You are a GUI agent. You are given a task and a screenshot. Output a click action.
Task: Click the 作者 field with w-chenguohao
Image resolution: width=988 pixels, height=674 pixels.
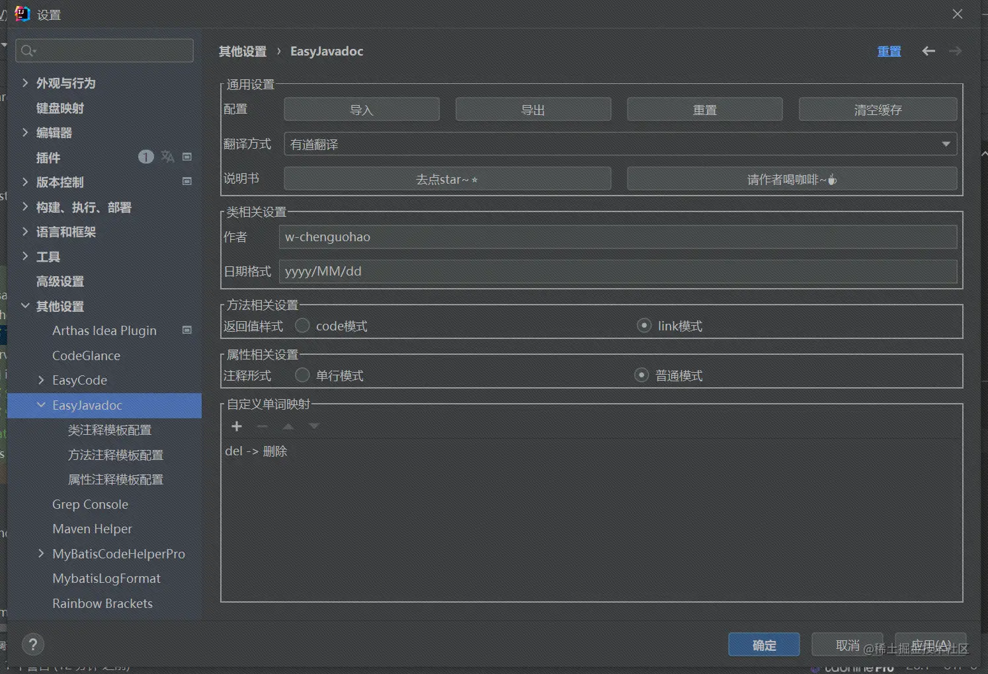[618, 237]
